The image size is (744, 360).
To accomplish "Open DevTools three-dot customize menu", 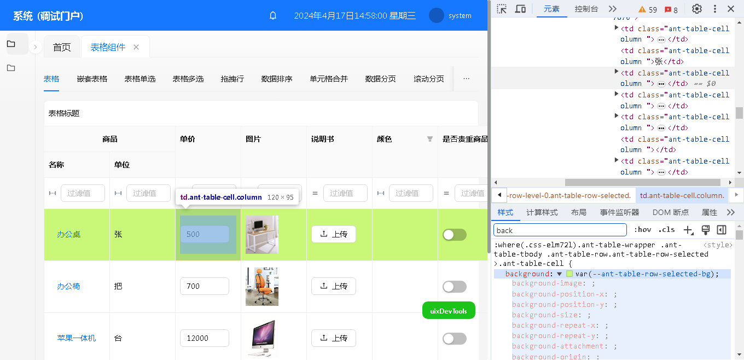I will click(715, 9).
